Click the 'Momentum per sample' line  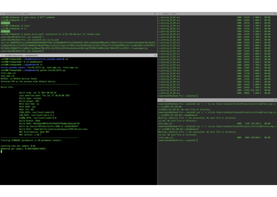23,149
